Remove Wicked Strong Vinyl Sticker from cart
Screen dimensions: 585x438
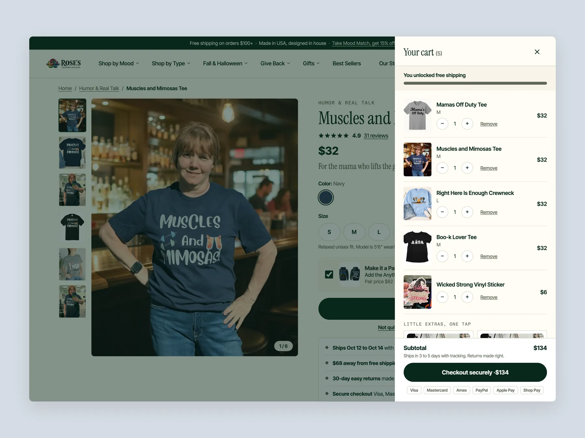tap(489, 297)
